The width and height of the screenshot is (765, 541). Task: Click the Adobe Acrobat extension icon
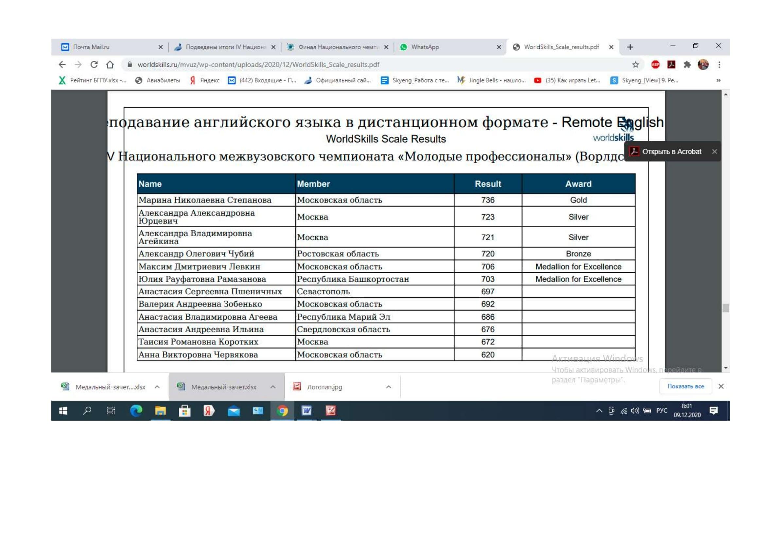[671, 65]
